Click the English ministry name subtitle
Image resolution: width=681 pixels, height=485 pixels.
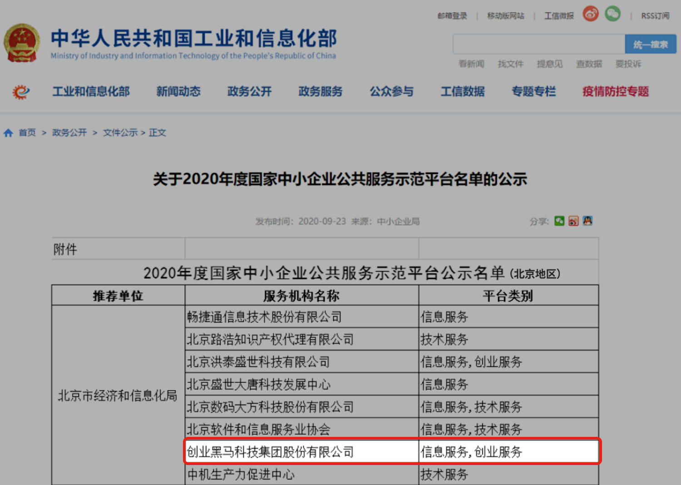pyautogui.click(x=193, y=56)
